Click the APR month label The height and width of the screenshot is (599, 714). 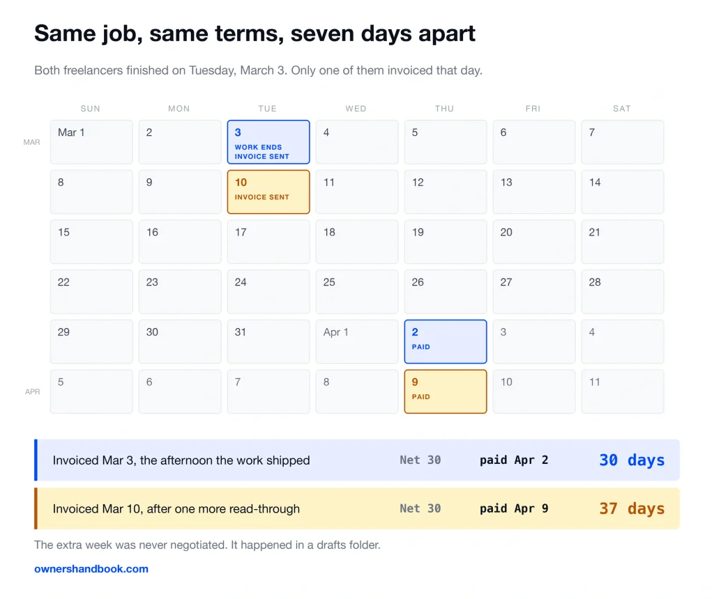32,391
